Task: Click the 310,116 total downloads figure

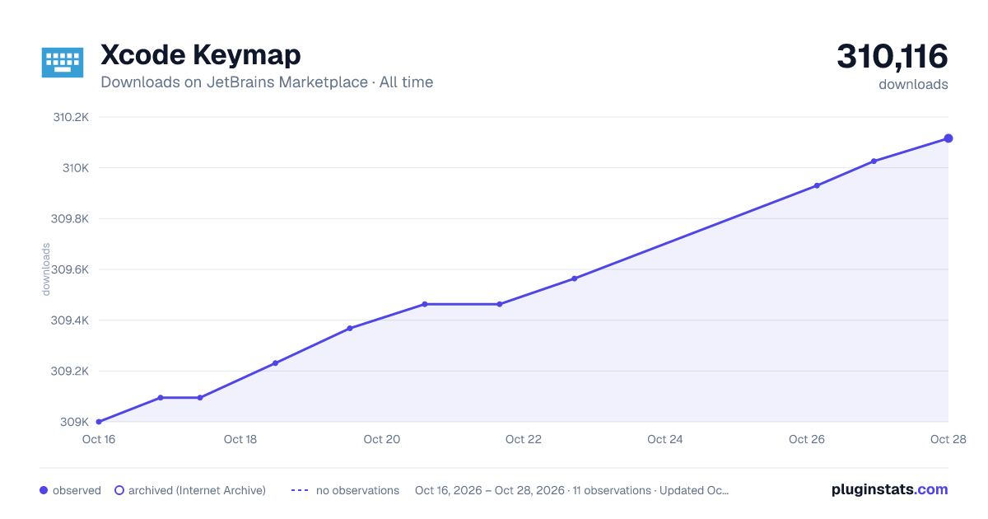Action: tap(892, 57)
